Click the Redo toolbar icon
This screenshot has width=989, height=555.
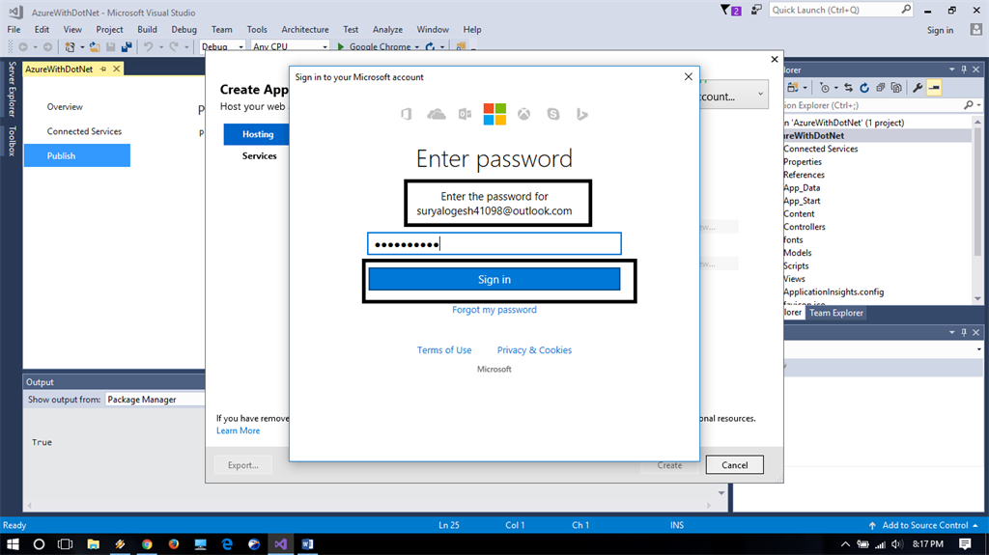[174, 46]
